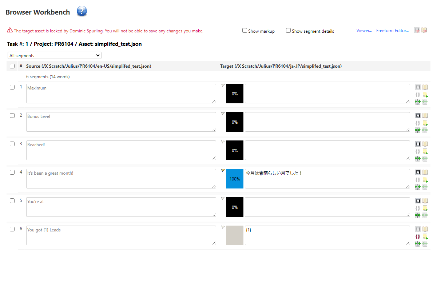Click curly braces placeholder icon for segment 2
437x294 pixels.
418,123
